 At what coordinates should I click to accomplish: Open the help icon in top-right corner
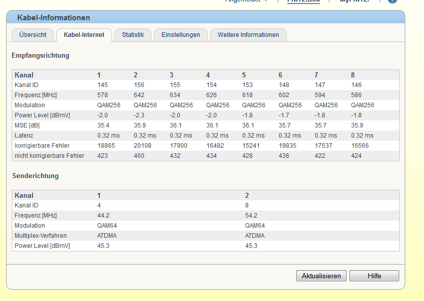(x=392, y=1)
